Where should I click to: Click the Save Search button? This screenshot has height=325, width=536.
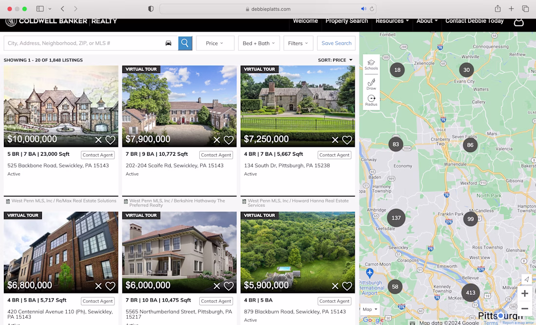(336, 43)
